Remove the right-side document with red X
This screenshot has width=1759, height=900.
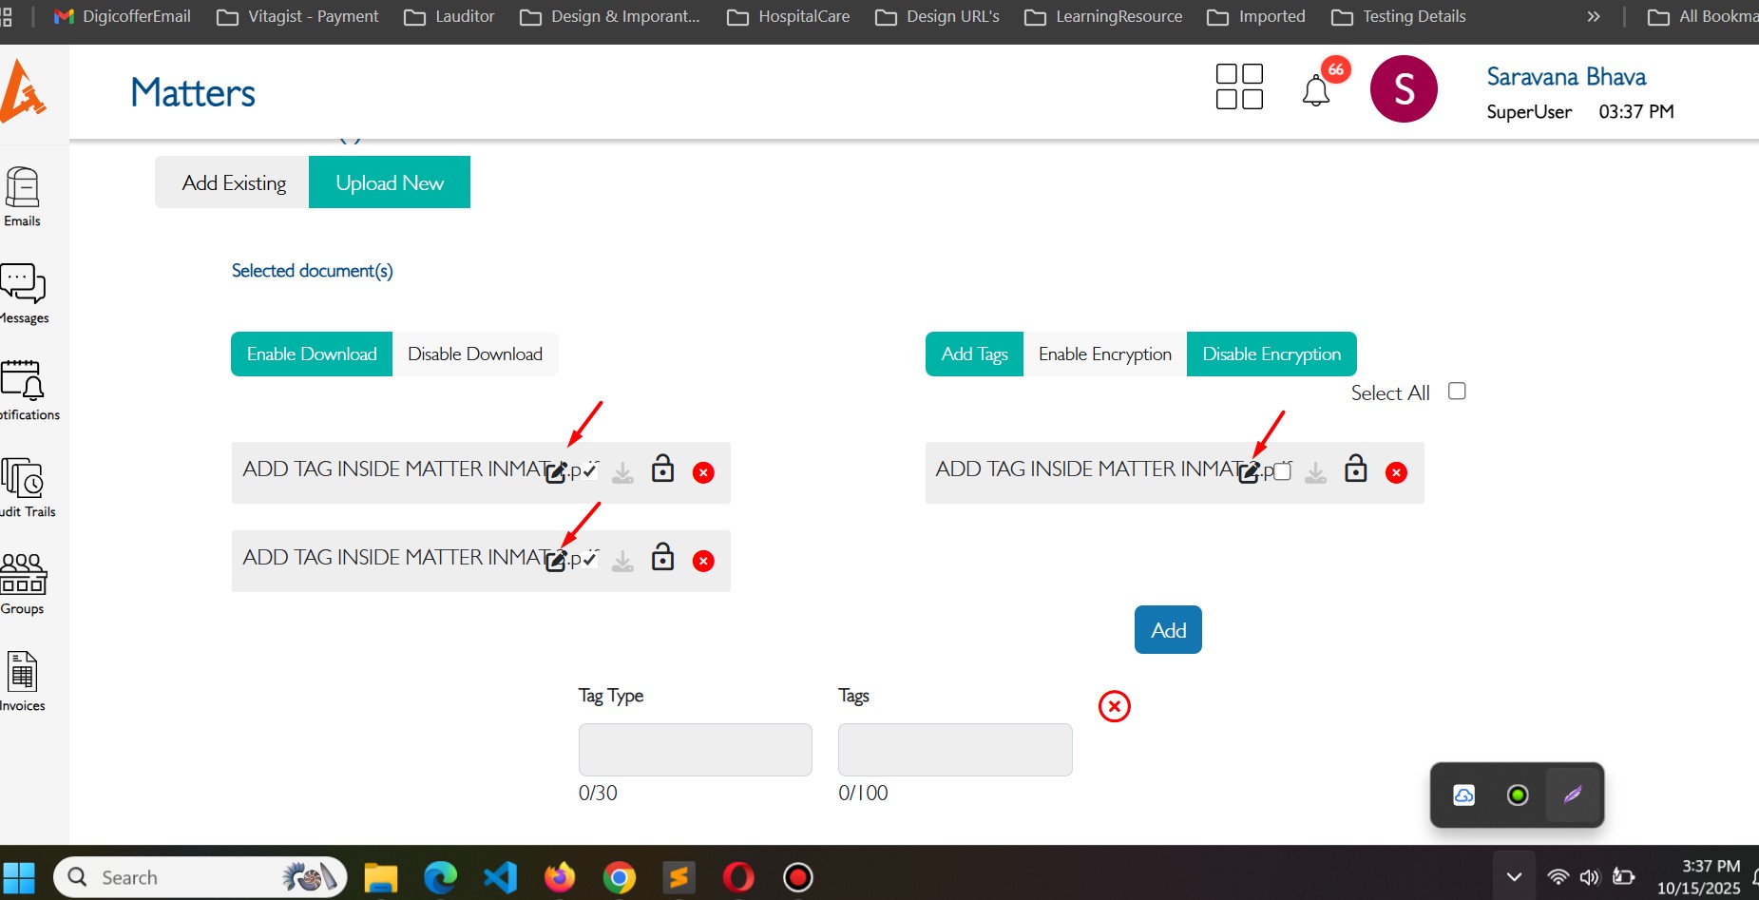1396,472
